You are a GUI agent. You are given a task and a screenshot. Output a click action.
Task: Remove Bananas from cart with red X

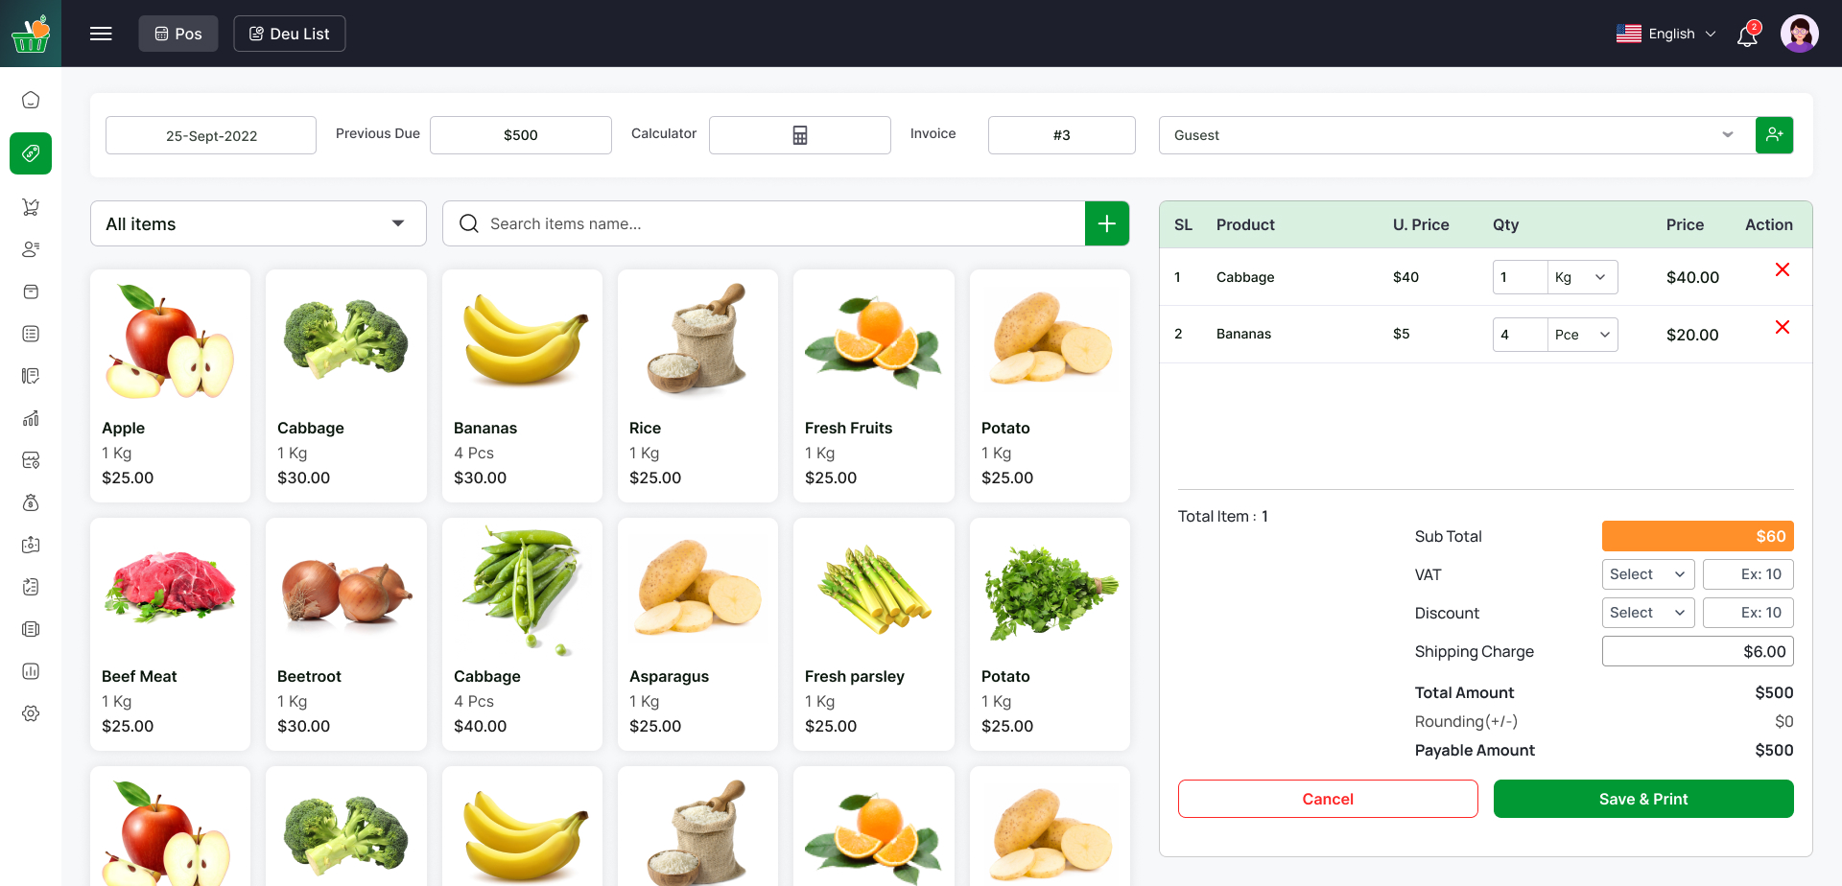point(1783,327)
